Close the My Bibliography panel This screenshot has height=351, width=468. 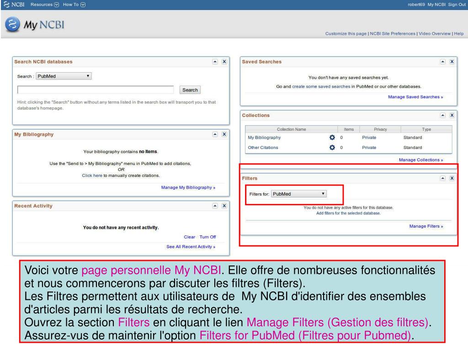[x=224, y=134]
